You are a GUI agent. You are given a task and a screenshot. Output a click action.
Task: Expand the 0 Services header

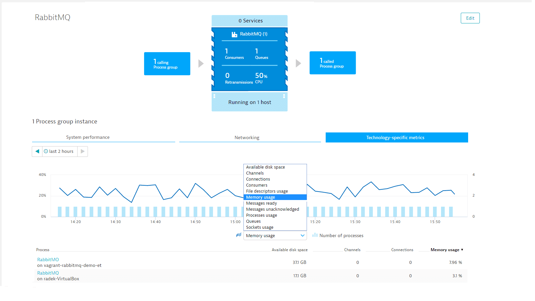click(249, 21)
